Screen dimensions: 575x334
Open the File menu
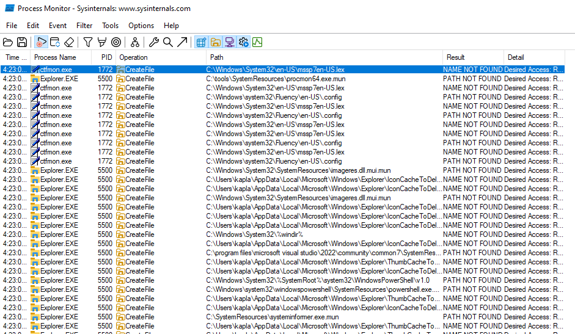[12, 26]
